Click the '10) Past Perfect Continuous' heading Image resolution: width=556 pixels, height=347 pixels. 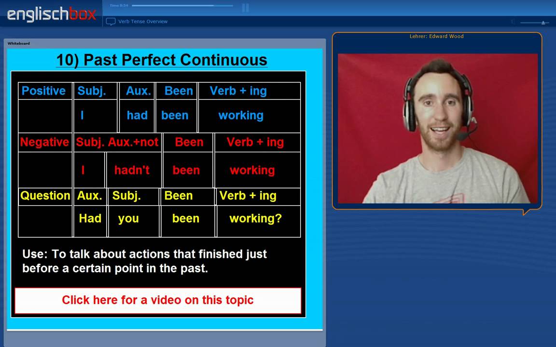[162, 60]
